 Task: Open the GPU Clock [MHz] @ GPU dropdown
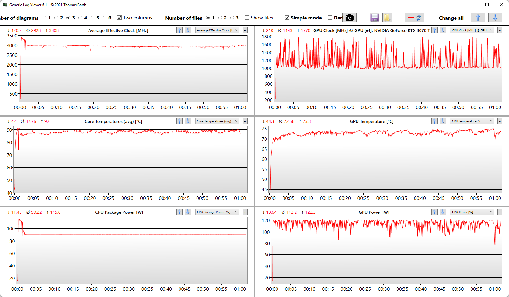pyautogui.click(x=472, y=30)
